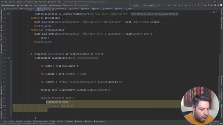Viewport: 223px width, 125px height.
Task: Open the openweathermap.org image URL link
Action: point(83,82)
